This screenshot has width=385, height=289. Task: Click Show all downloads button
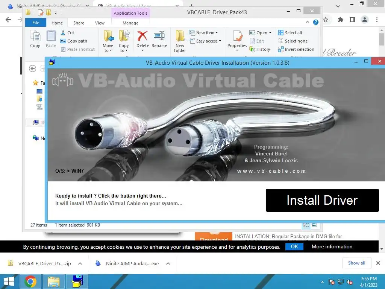coord(356,263)
